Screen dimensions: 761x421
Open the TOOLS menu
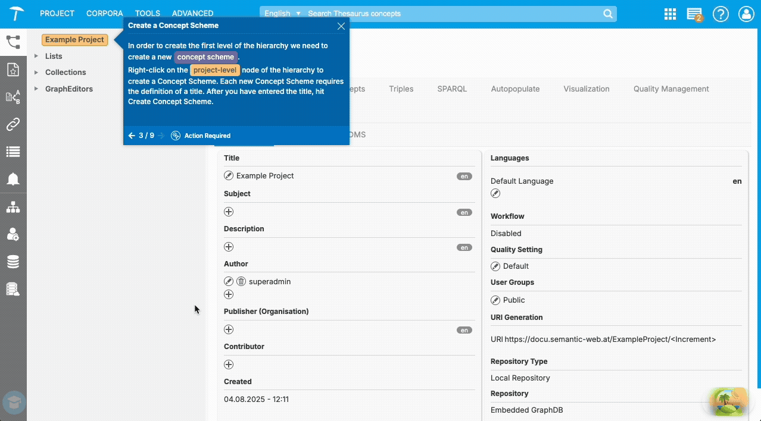pyautogui.click(x=146, y=13)
